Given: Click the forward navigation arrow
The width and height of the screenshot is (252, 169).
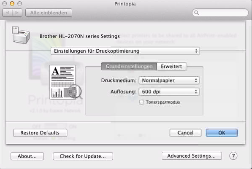Looking at the screenshot, I should 17,13.
